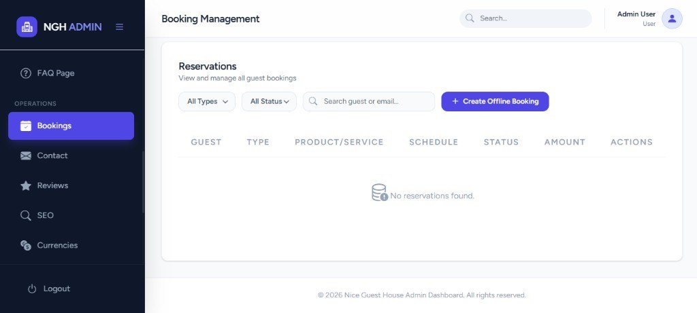Image resolution: width=697 pixels, height=313 pixels.
Task: Click the FAQ question mark icon
Action: coord(26,73)
